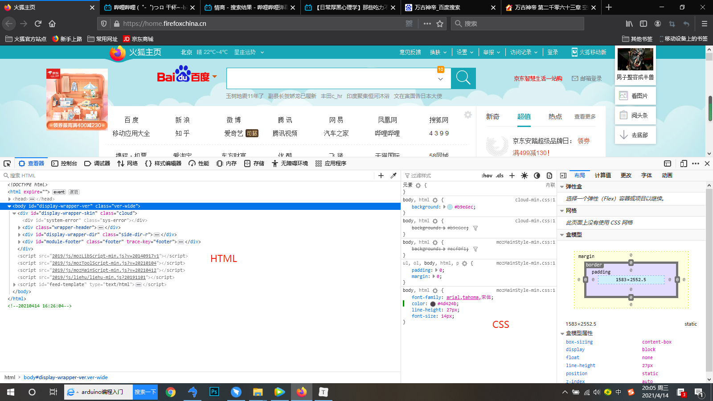The image size is (713, 401).
Task: Click the #b9e6ec background color swatch
Action: (x=450, y=207)
